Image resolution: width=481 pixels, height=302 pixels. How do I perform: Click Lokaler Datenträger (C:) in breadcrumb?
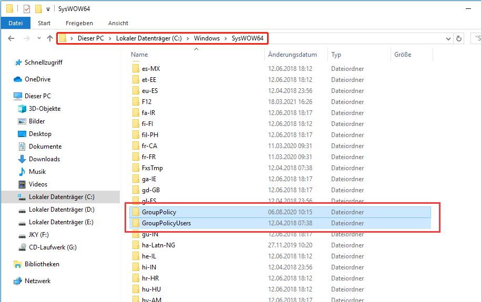tap(149, 38)
